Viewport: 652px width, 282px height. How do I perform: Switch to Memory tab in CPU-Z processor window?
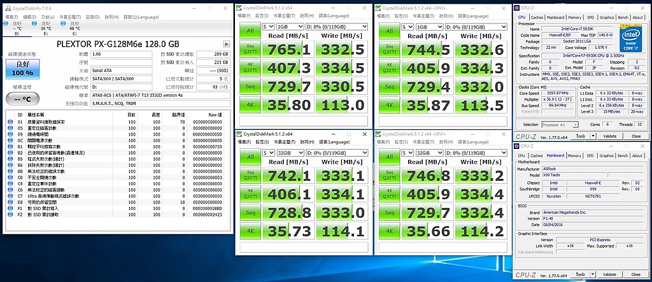(575, 17)
